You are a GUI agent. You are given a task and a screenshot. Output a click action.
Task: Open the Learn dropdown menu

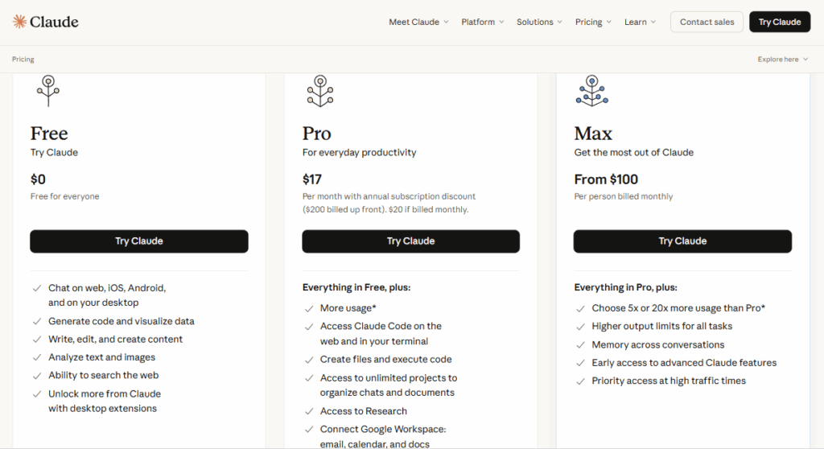pyautogui.click(x=640, y=22)
